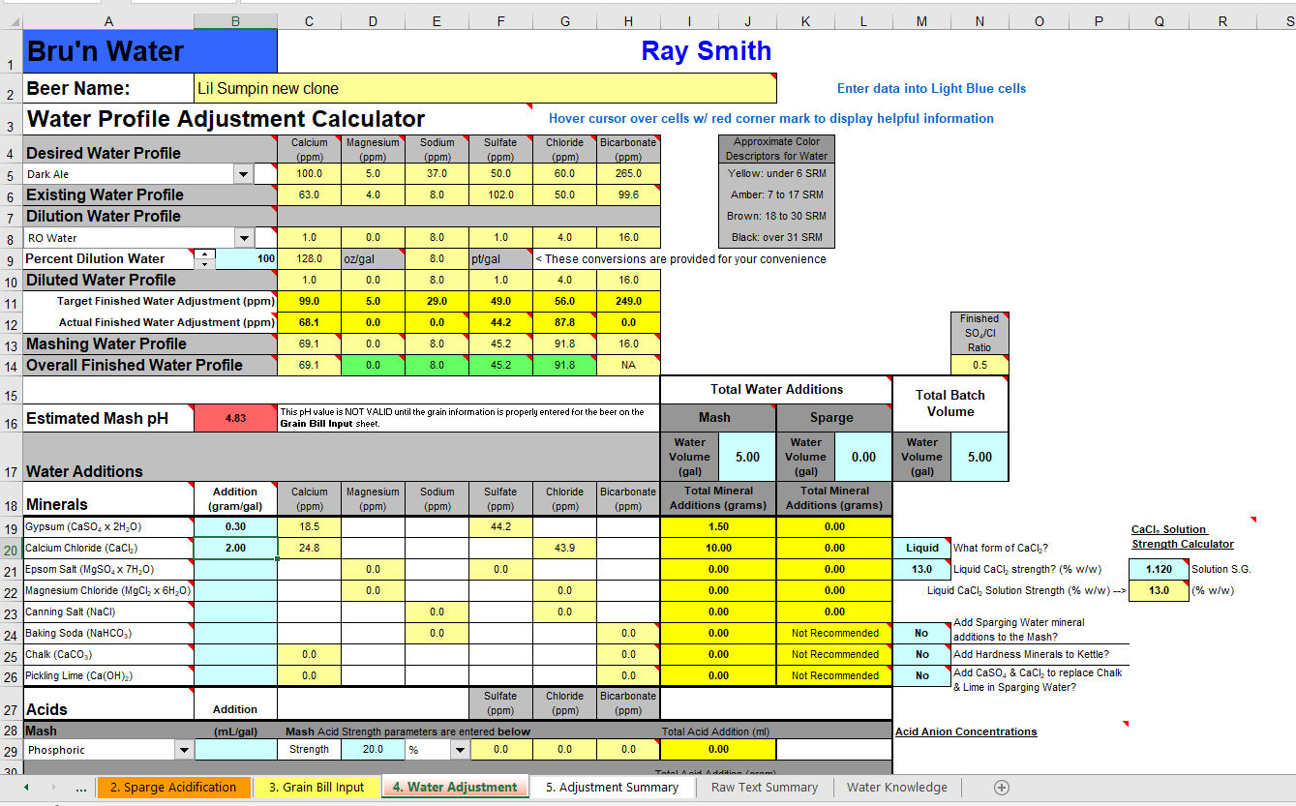
Task: Open the Raw Text Summary tab
Action: click(x=765, y=788)
